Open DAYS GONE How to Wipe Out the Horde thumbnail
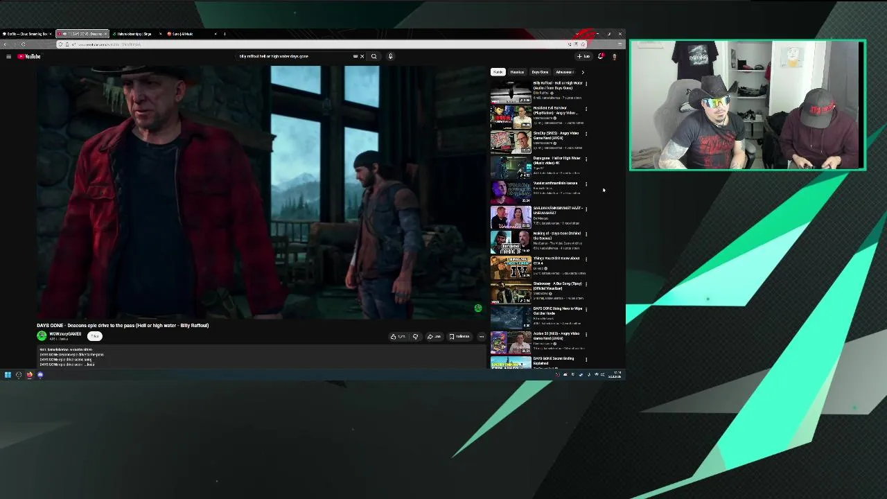The image size is (887, 499). [x=511, y=317]
